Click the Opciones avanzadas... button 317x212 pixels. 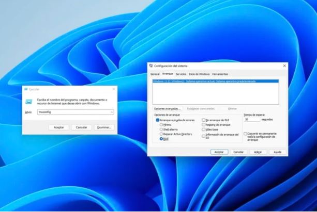coord(168,109)
